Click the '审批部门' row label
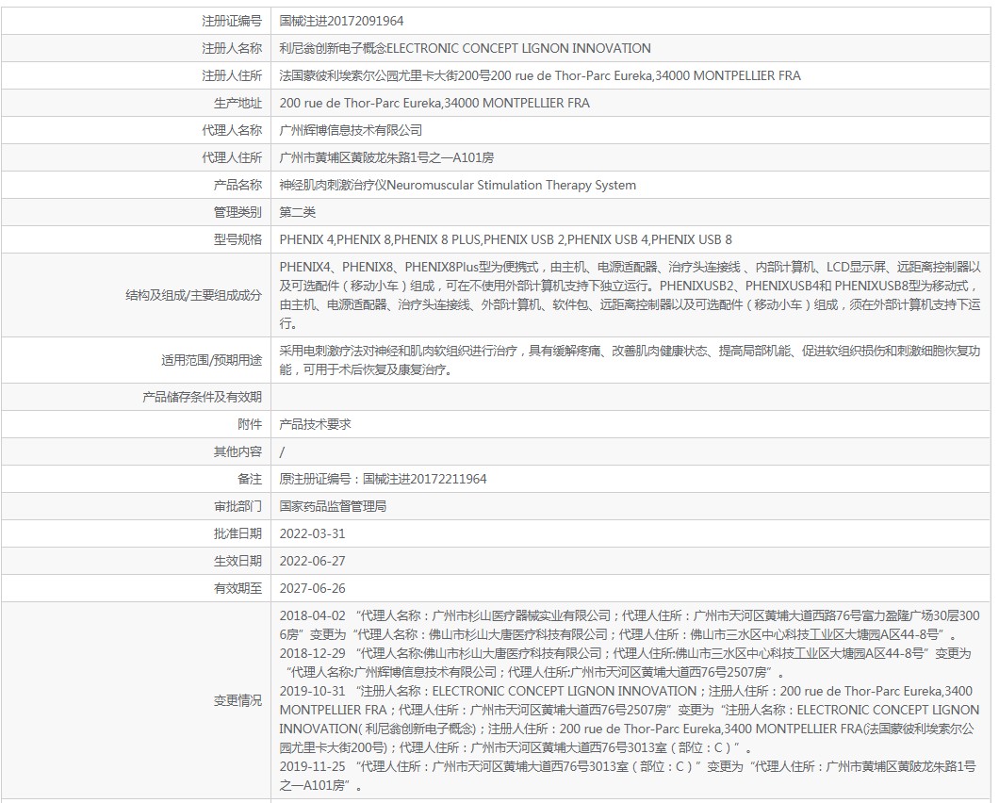 tap(237, 507)
